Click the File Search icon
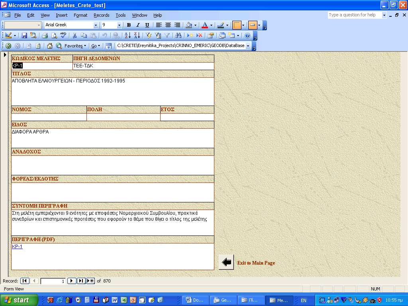 [33, 35]
